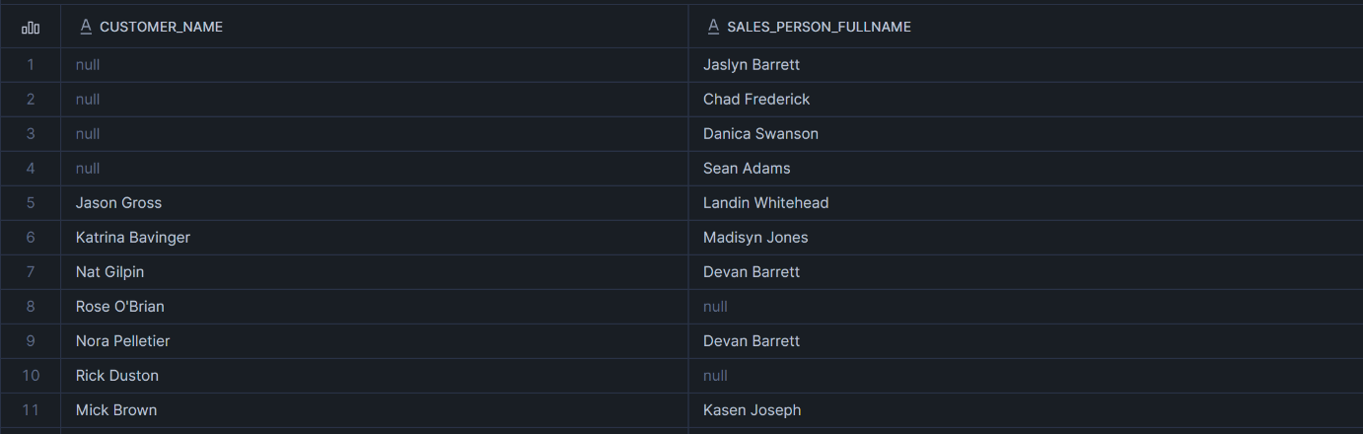Select the Rick Duston customer cell

[x=116, y=376]
